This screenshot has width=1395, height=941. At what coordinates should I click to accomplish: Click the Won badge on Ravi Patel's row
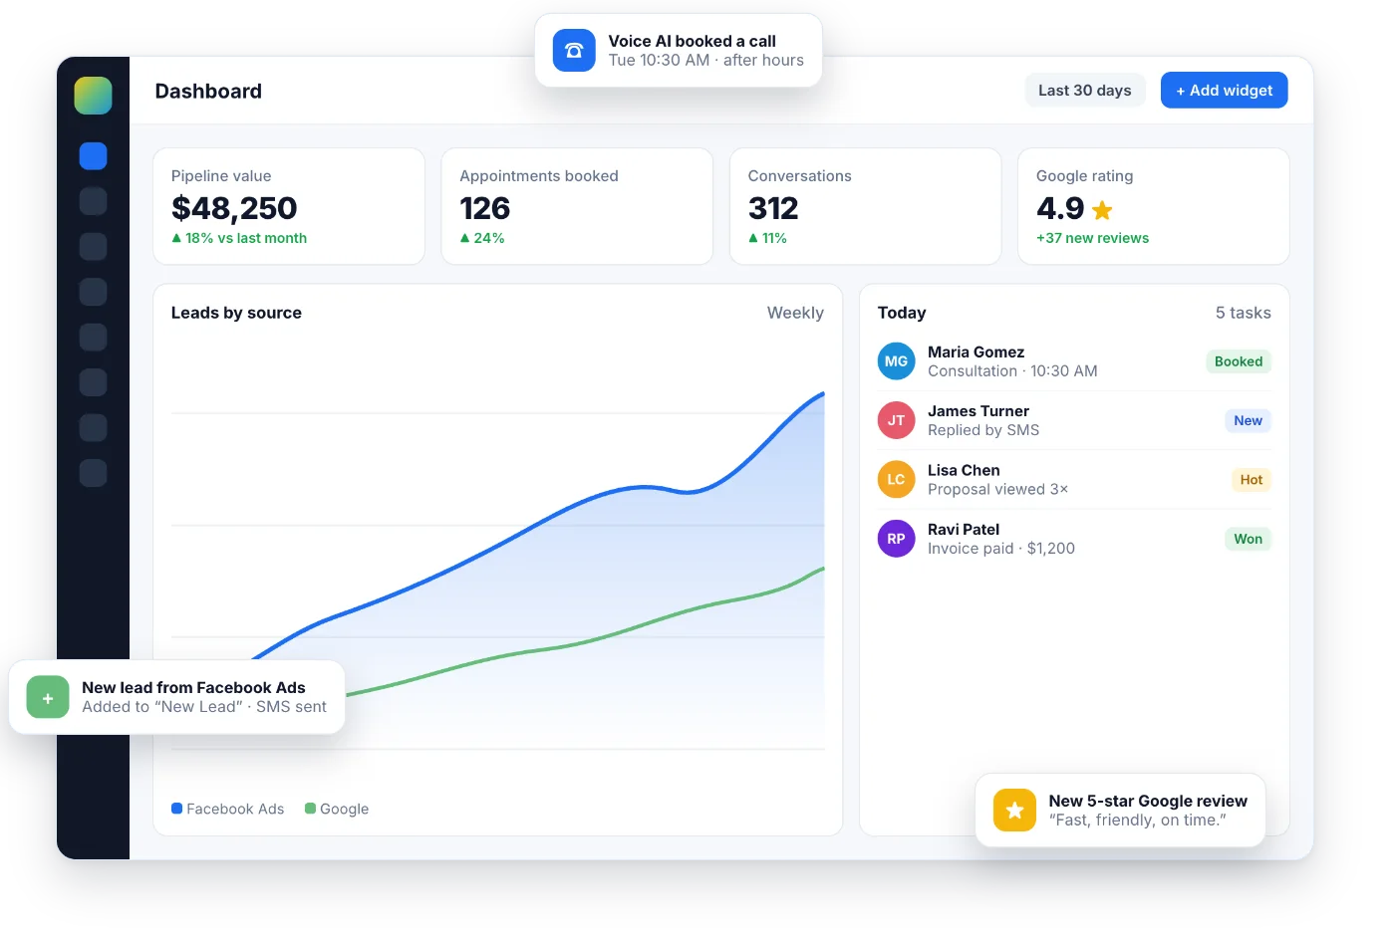[x=1248, y=539]
